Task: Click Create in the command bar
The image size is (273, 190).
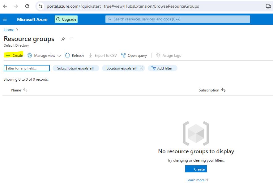Action: pyautogui.click(x=14, y=56)
